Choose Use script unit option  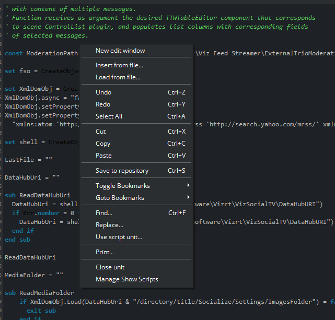click(x=119, y=237)
